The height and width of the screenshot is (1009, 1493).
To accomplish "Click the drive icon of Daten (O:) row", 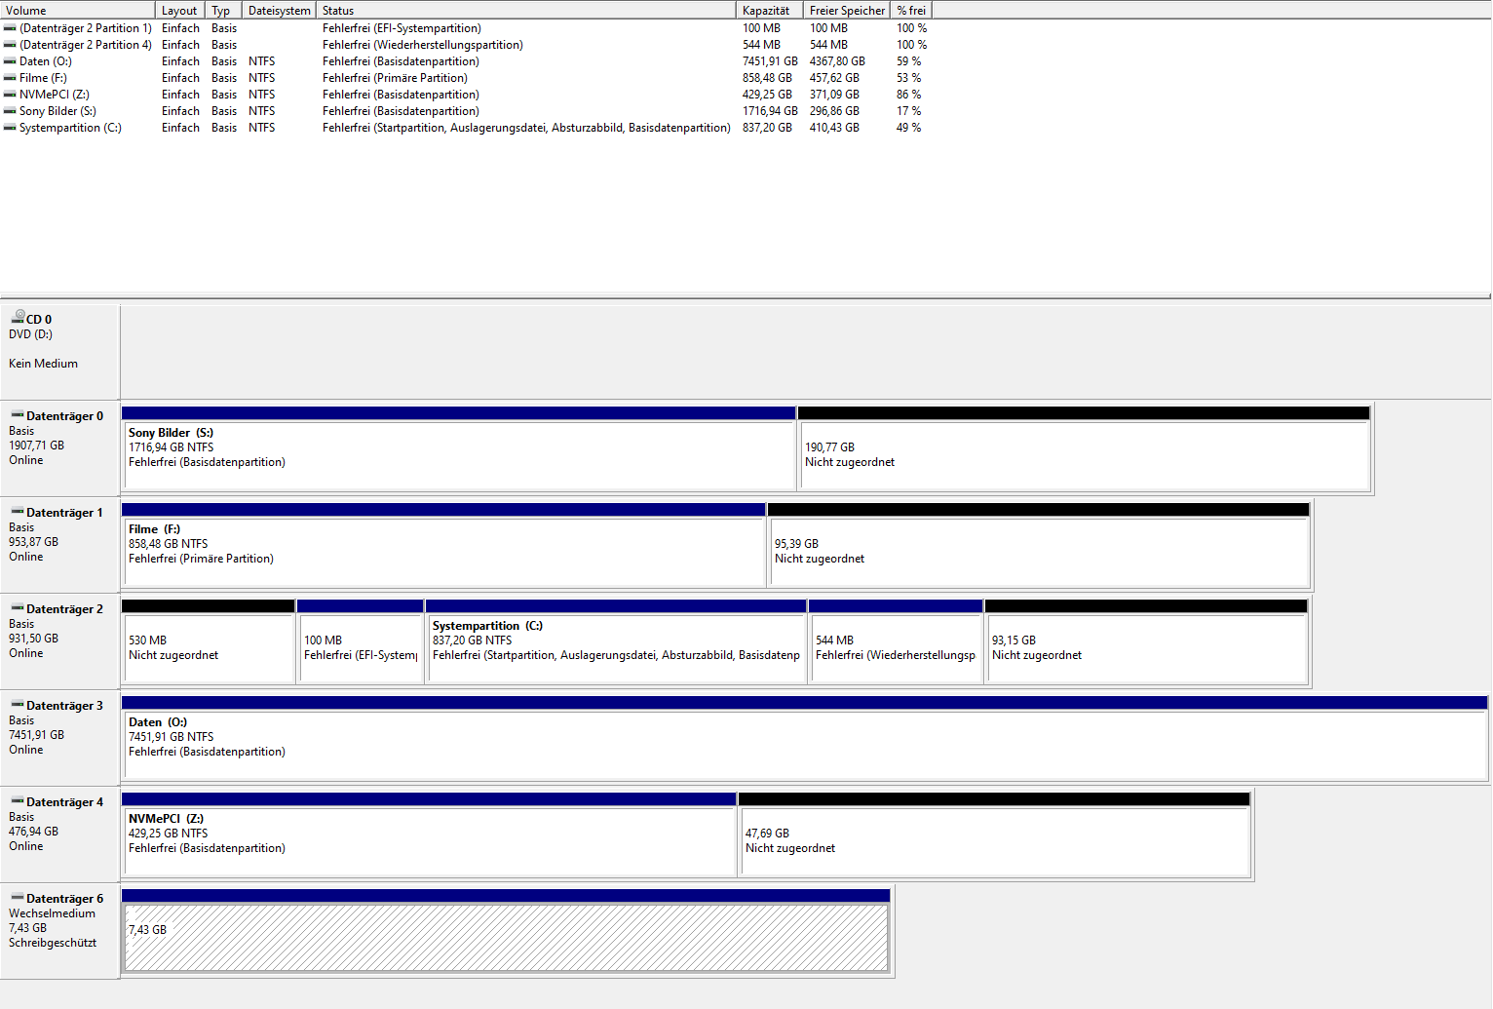I will coord(10,61).
